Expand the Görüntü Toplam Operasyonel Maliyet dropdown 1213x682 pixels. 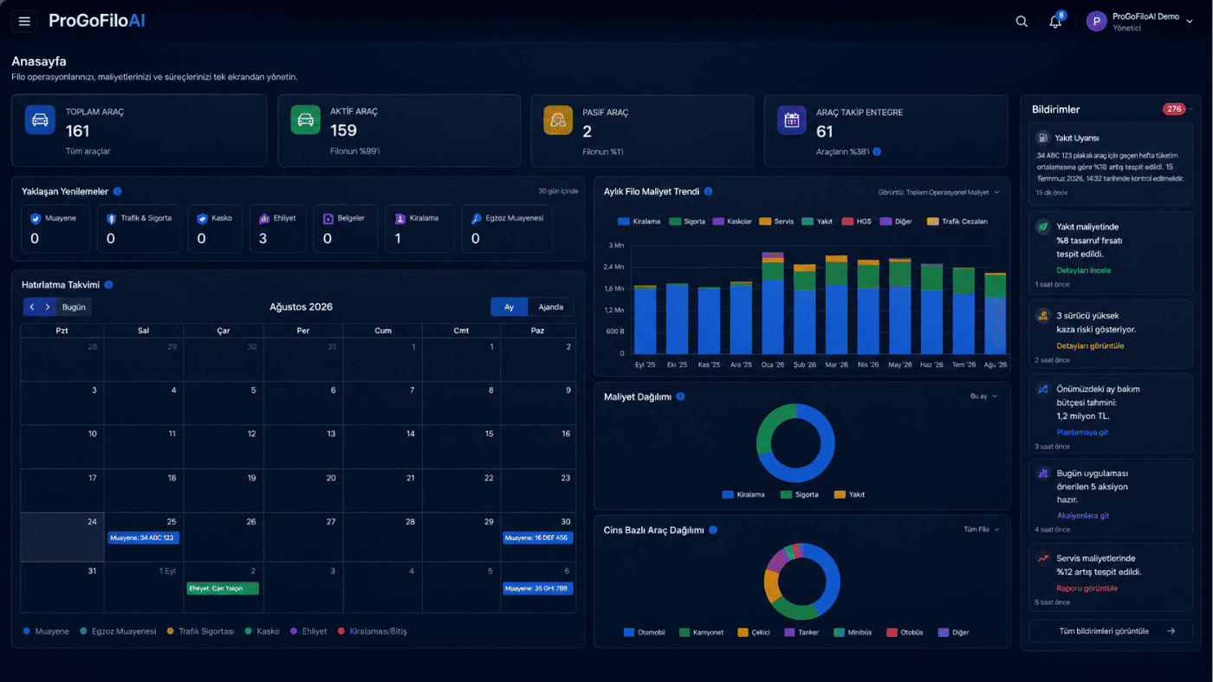click(x=939, y=192)
